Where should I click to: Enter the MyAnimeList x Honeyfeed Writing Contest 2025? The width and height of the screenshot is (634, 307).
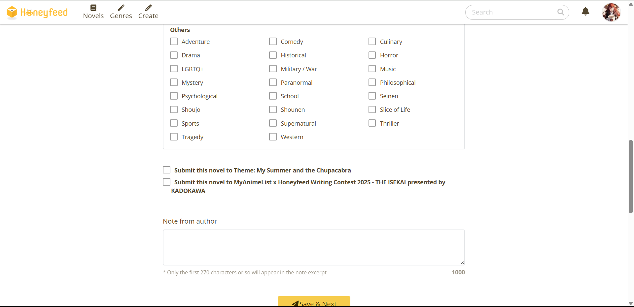[166, 182]
